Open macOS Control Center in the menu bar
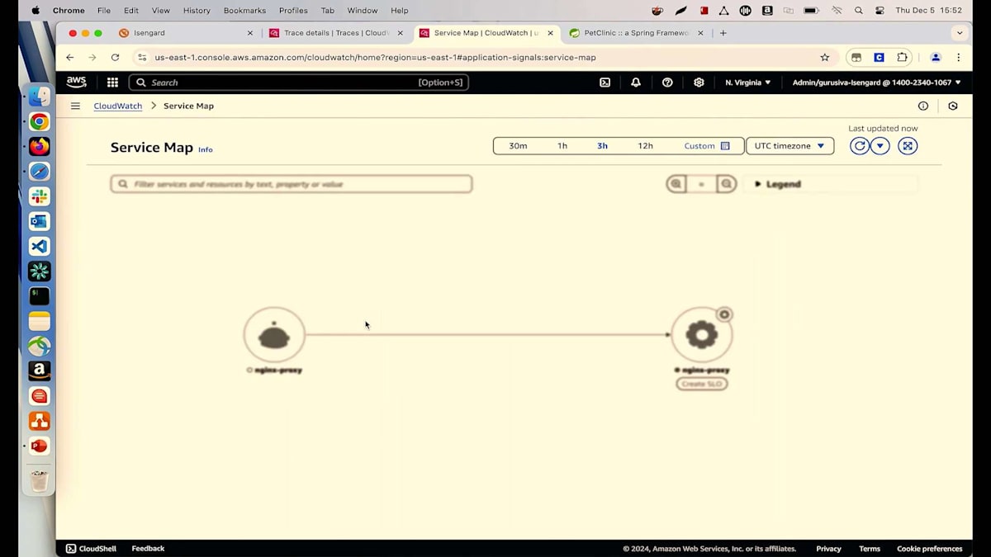 pos(880,11)
